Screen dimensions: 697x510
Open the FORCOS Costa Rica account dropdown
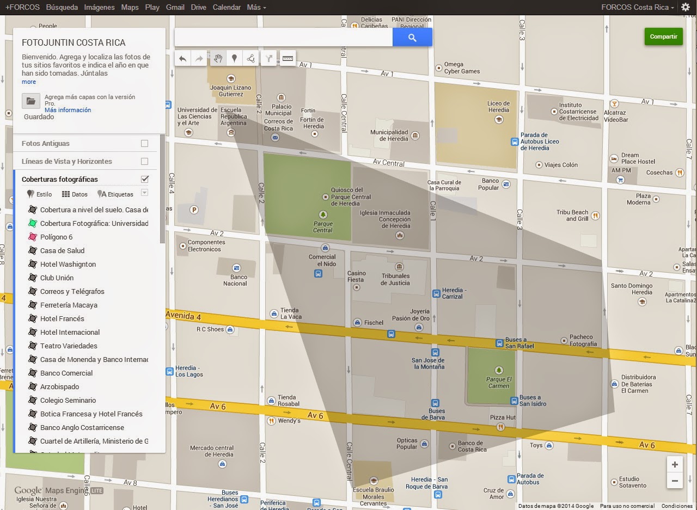click(x=638, y=7)
